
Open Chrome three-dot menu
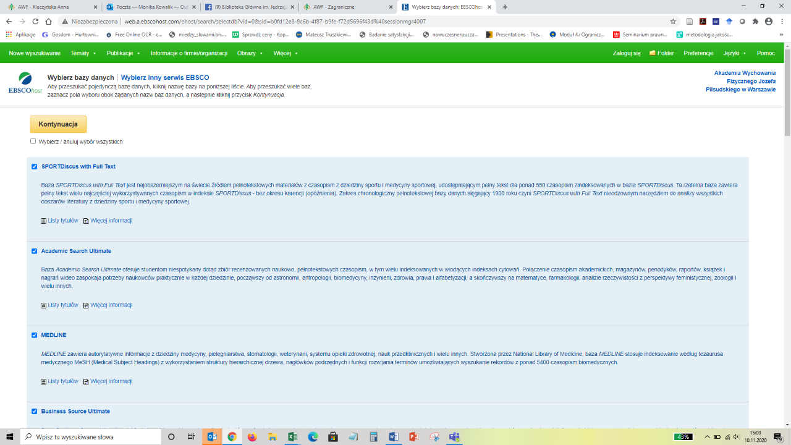782,21
